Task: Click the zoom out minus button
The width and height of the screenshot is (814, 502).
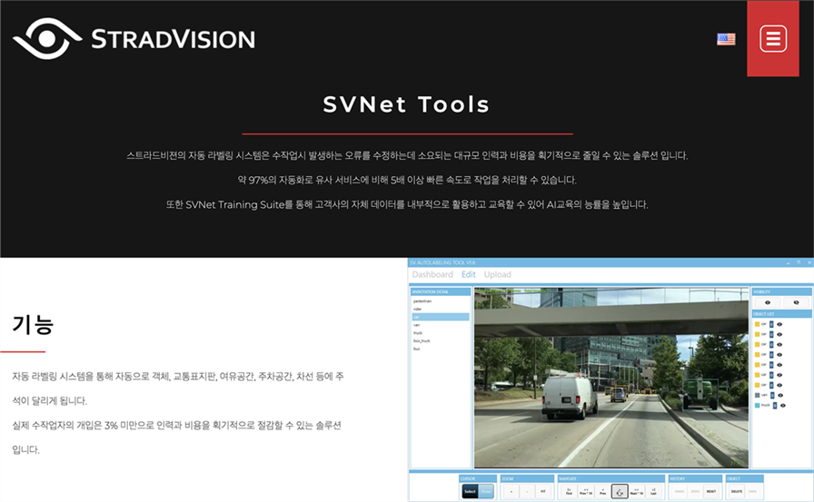Action: point(528,491)
